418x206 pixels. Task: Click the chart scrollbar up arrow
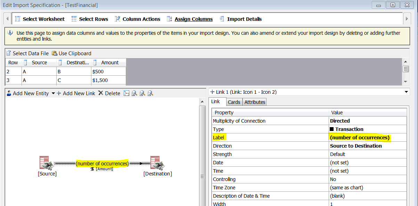[203, 101]
